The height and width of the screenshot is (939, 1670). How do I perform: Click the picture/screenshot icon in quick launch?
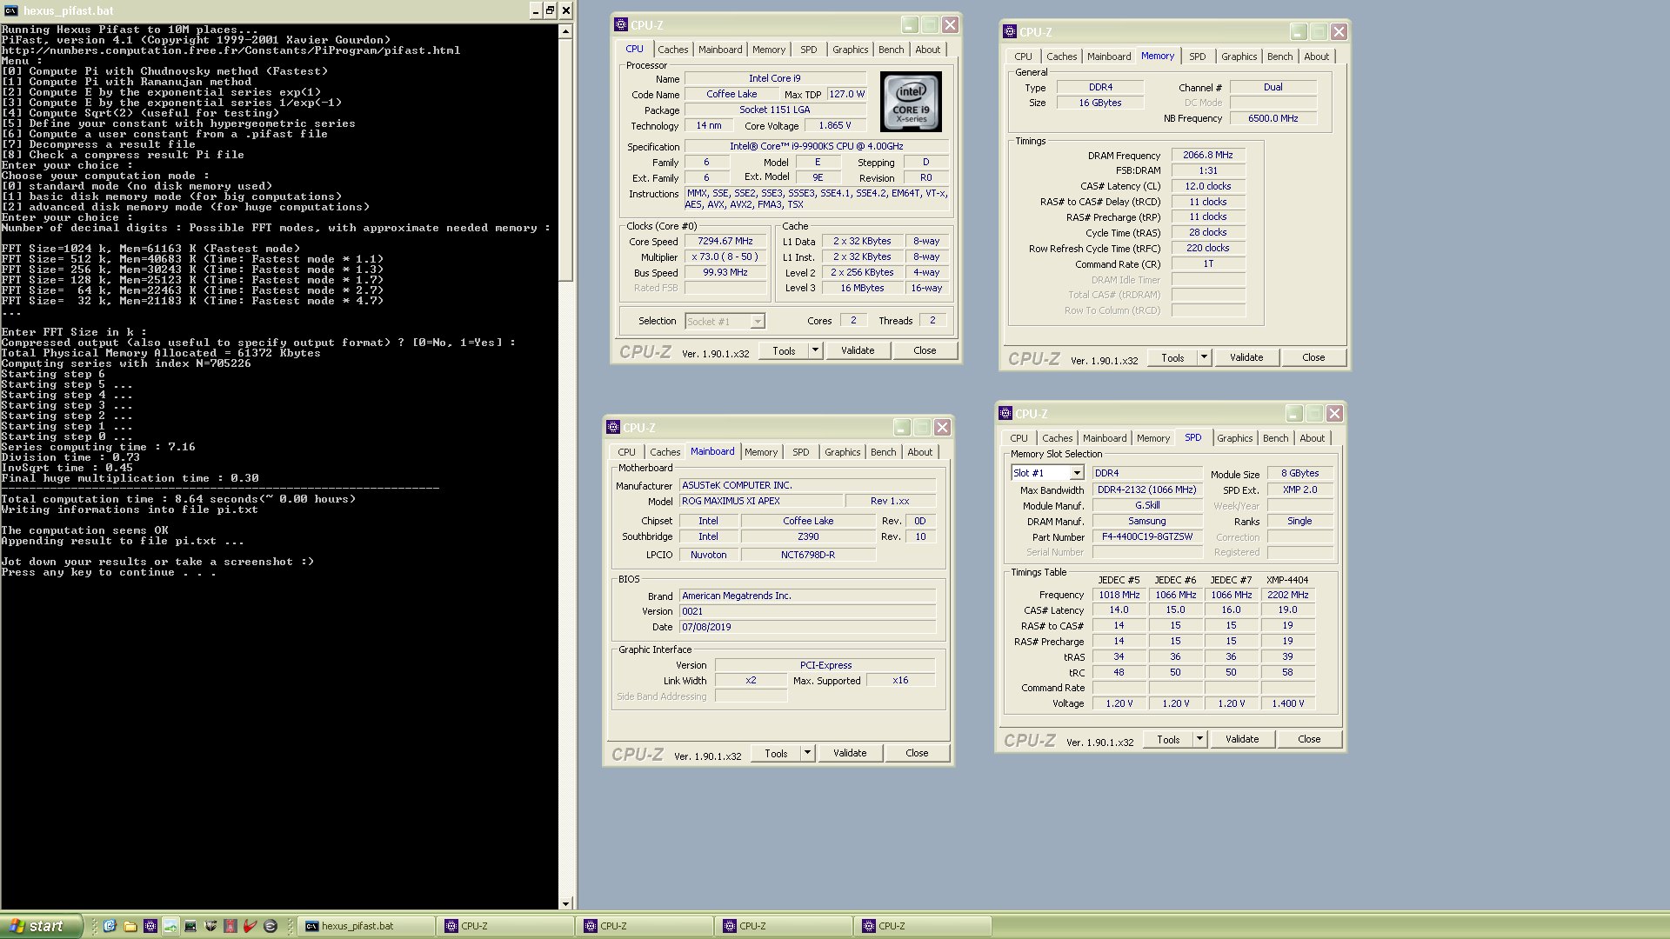(170, 926)
